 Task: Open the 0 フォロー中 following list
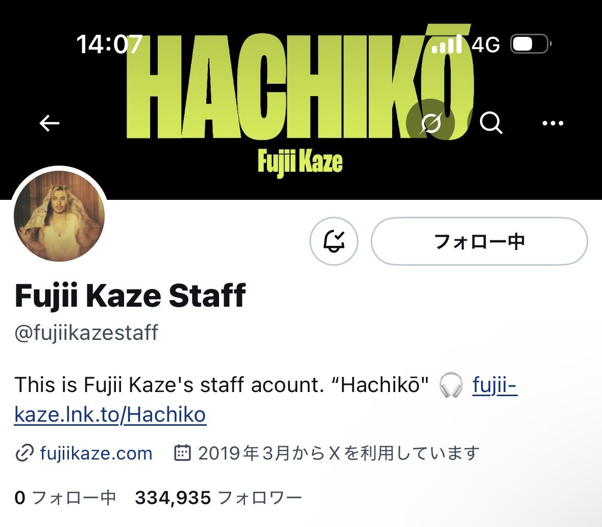65,498
